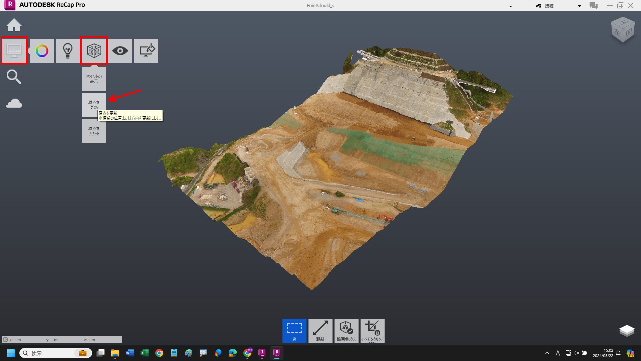Open the color mode wheel icon
The width and height of the screenshot is (641, 361).
42,51
